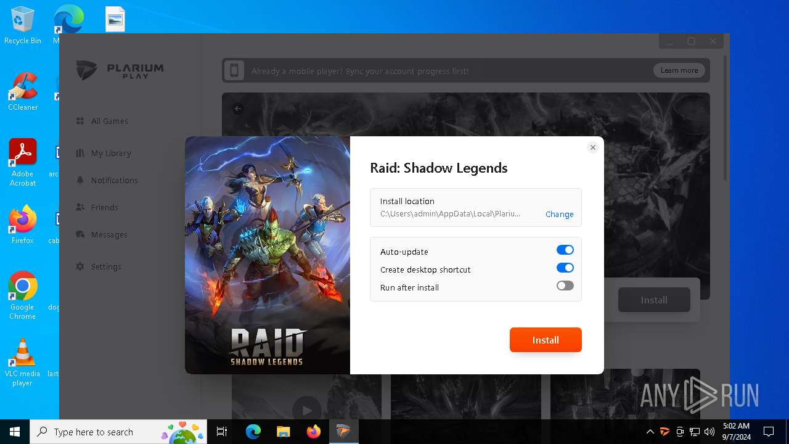
Task: Open Adobe Acrobat desktop icon
Action: click(23, 162)
